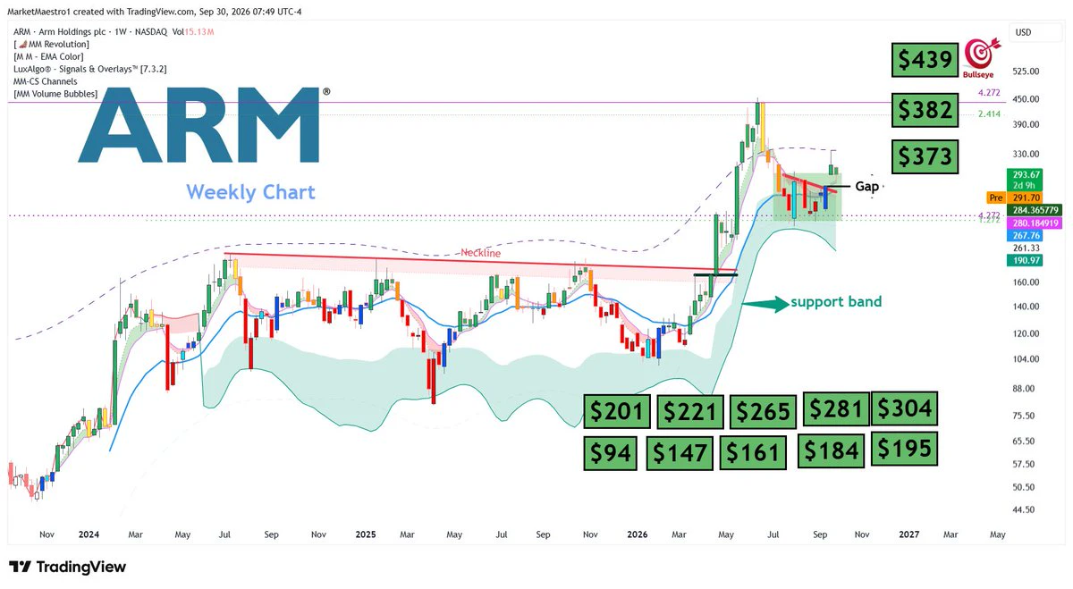Click the $265 price level box
Image resolution: width=1073 pixels, height=589 pixels.
click(x=763, y=411)
